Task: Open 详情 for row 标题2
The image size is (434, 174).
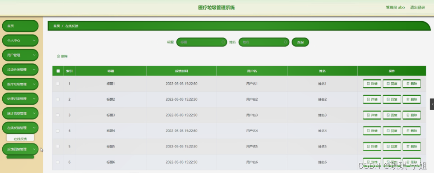Action: tap(372, 99)
